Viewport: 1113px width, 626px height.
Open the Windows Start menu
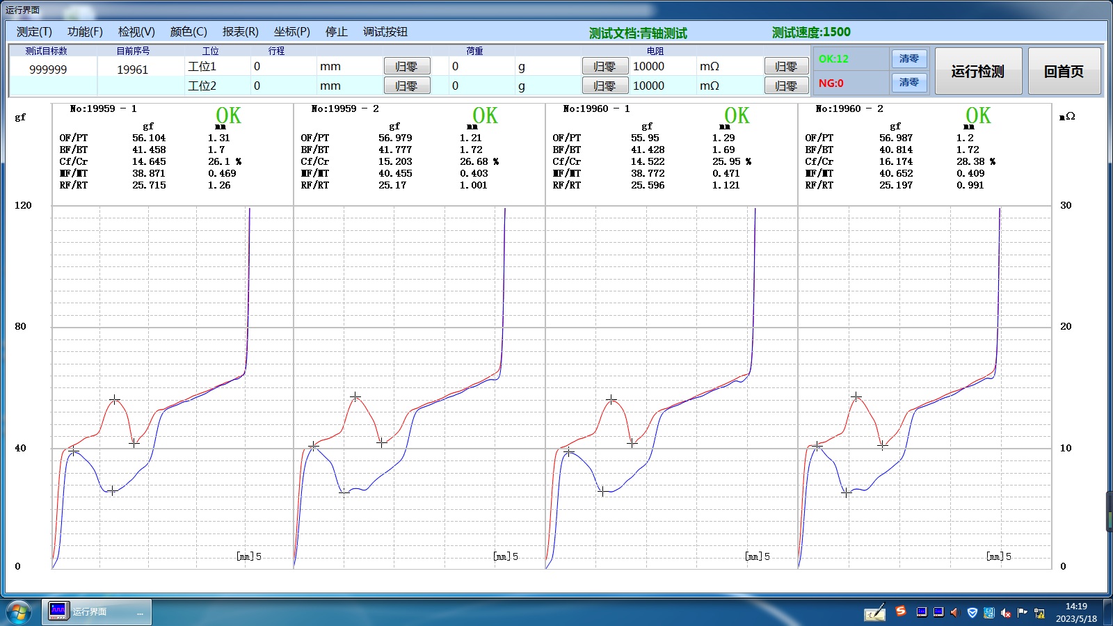(x=19, y=612)
